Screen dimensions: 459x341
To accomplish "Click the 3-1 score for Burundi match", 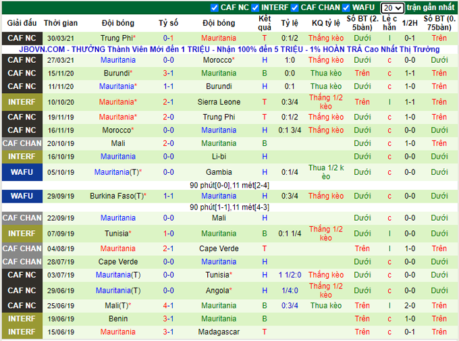I will point(168,73).
